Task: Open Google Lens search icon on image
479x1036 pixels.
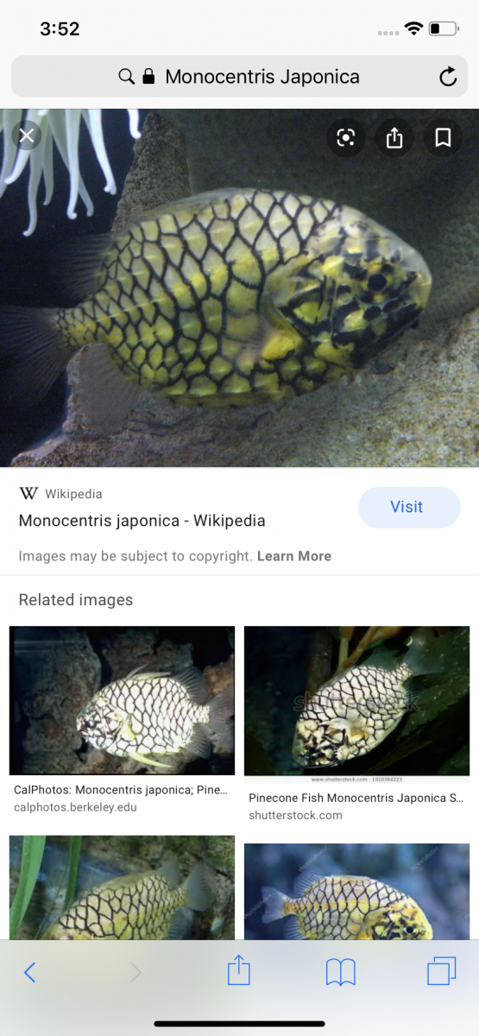Action: (346, 138)
